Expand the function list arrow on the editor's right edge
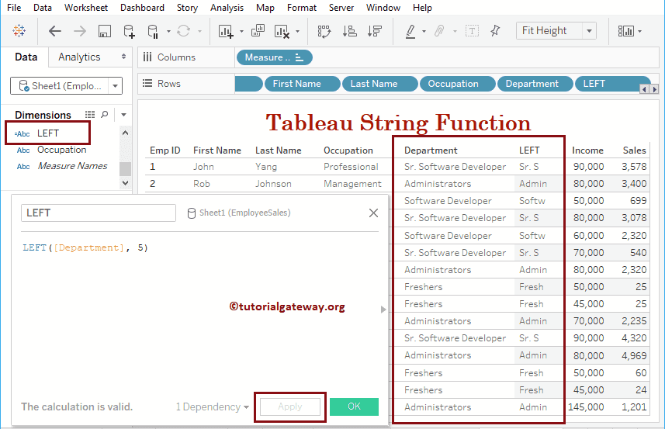Screen dimensions: 665x429 pos(383,310)
